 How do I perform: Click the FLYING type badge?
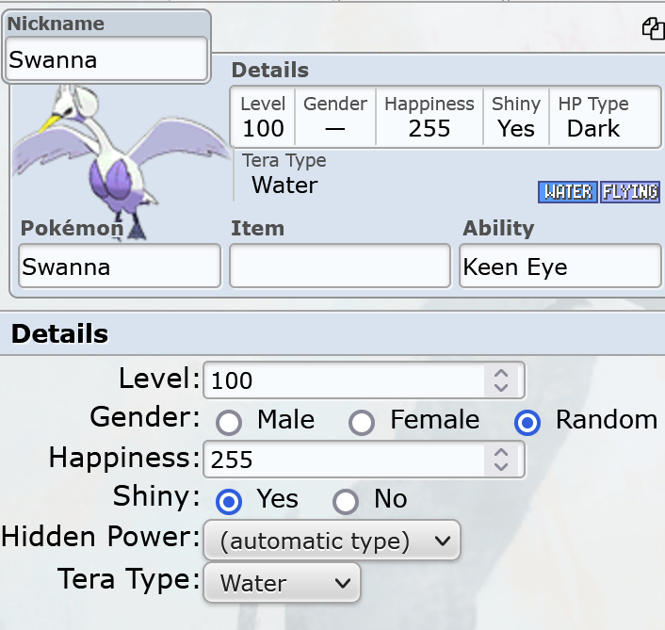click(630, 192)
